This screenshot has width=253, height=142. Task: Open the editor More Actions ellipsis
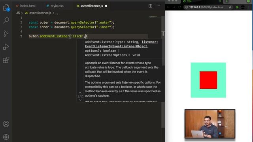click(x=158, y=6)
